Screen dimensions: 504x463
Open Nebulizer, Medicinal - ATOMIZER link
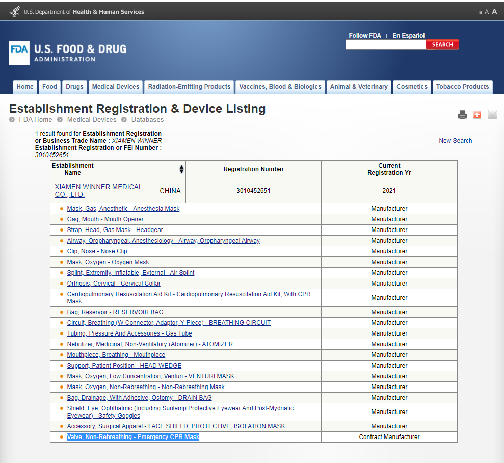point(150,344)
